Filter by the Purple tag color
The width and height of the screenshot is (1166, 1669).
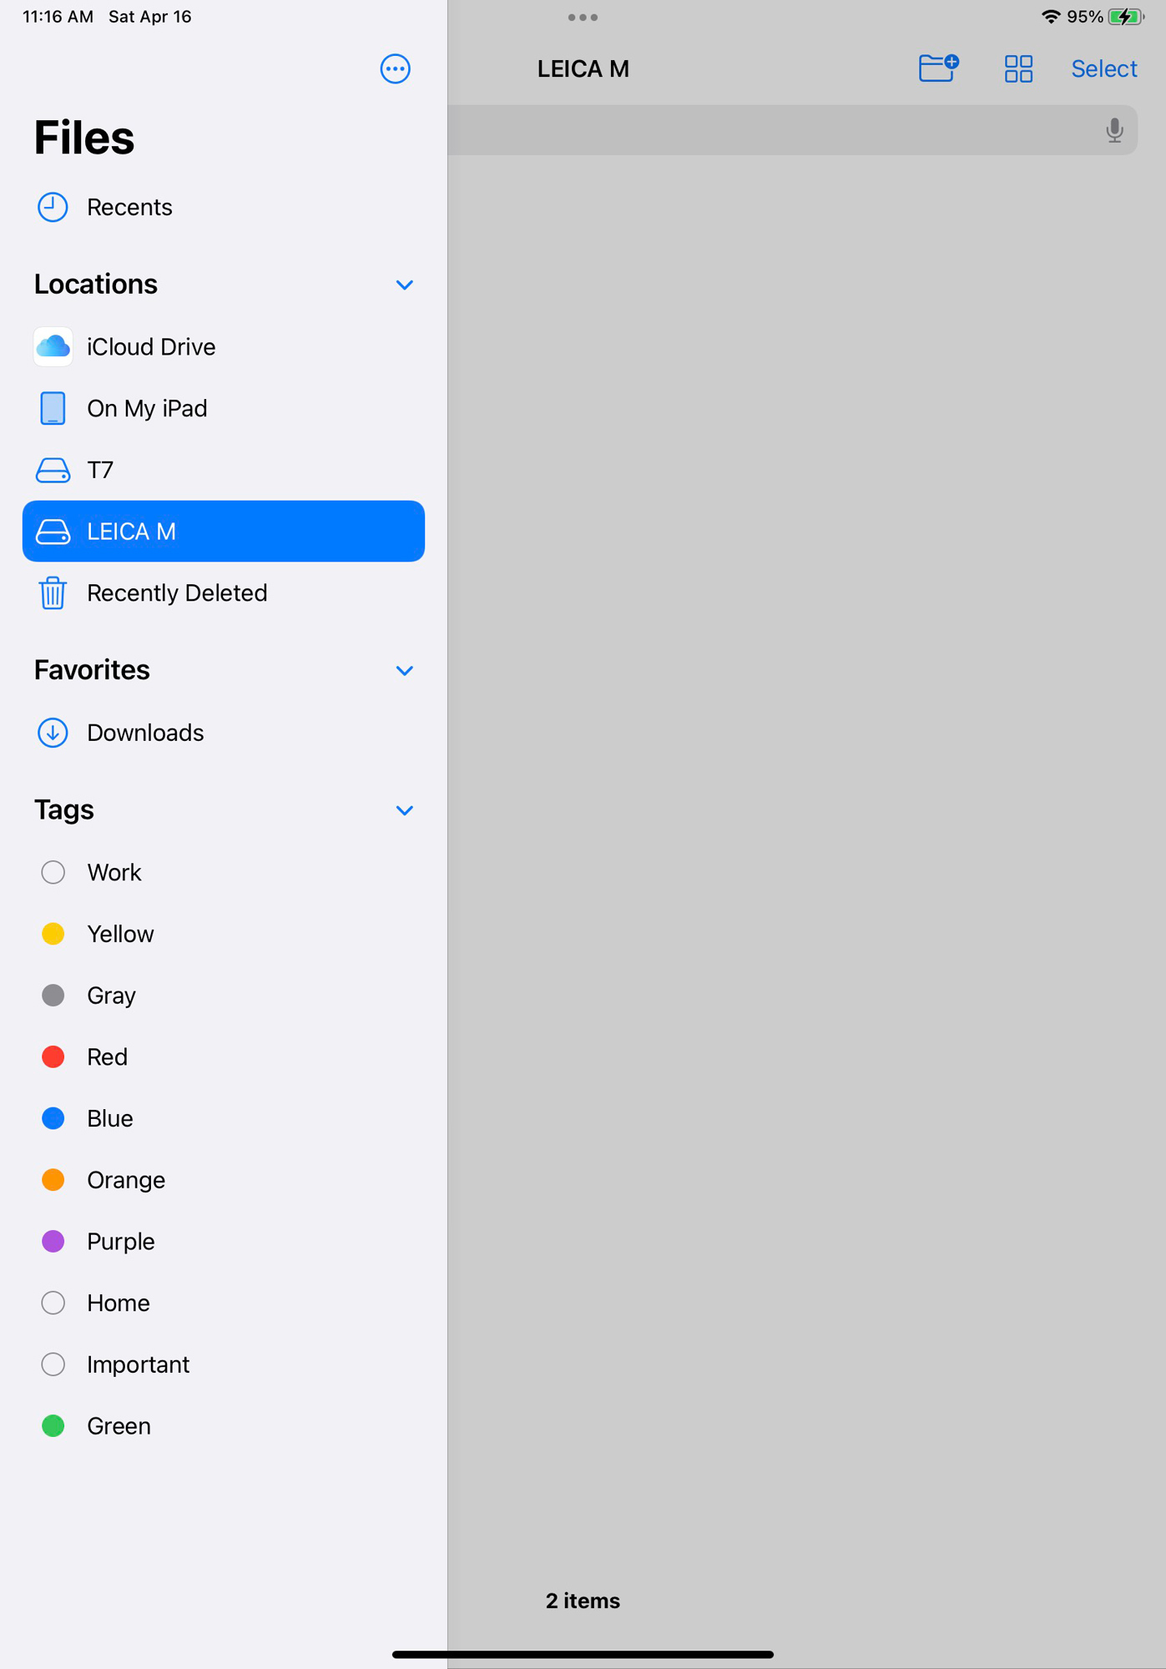tap(53, 1242)
